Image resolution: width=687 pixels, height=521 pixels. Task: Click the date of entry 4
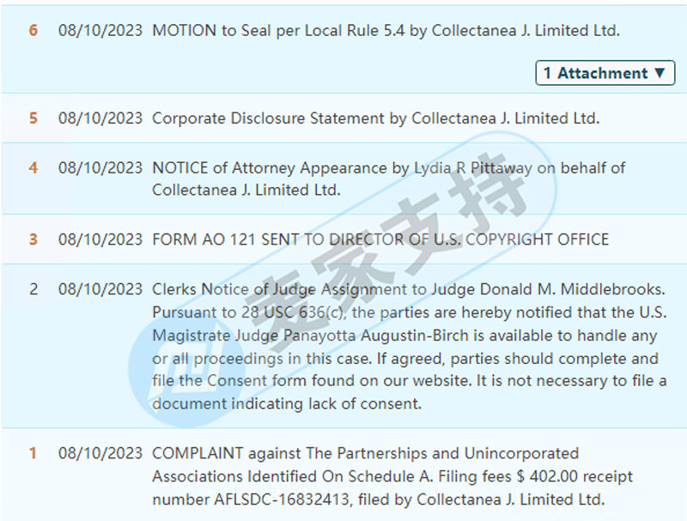(x=100, y=167)
